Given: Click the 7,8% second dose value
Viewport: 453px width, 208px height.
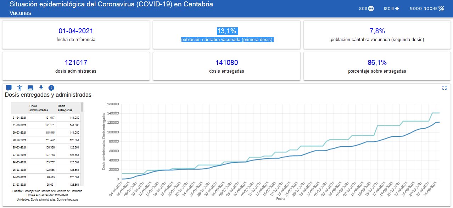Looking at the screenshot, I should (x=377, y=31).
